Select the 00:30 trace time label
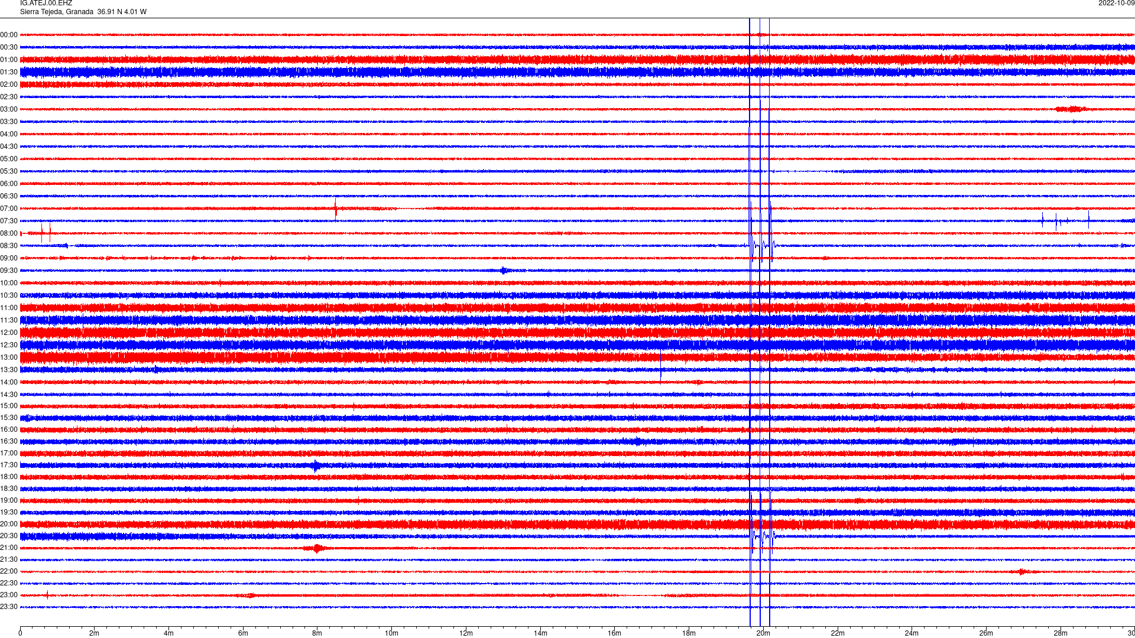The image size is (1135, 638). tap(9, 47)
